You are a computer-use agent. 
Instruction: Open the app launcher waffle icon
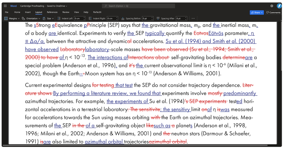coord(5,6)
